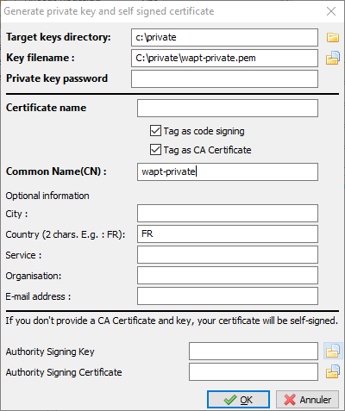
Task: Open file browser for Key filename
Action: 333,58
